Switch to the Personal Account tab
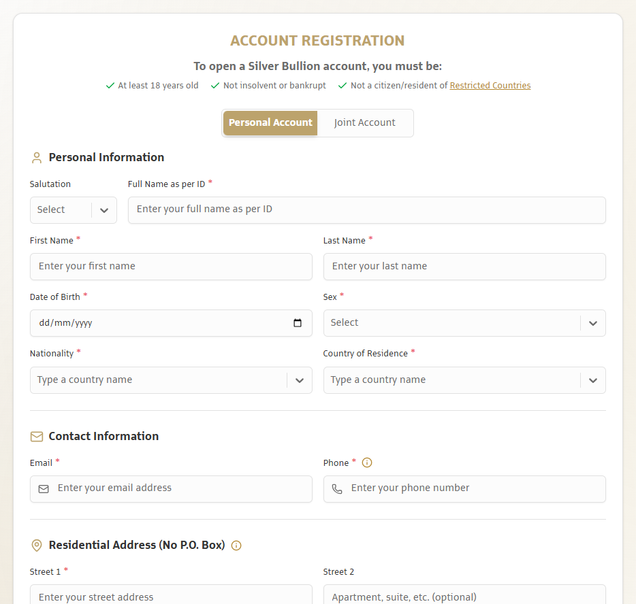Image resolution: width=636 pixels, height=604 pixels. tap(270, 122)
